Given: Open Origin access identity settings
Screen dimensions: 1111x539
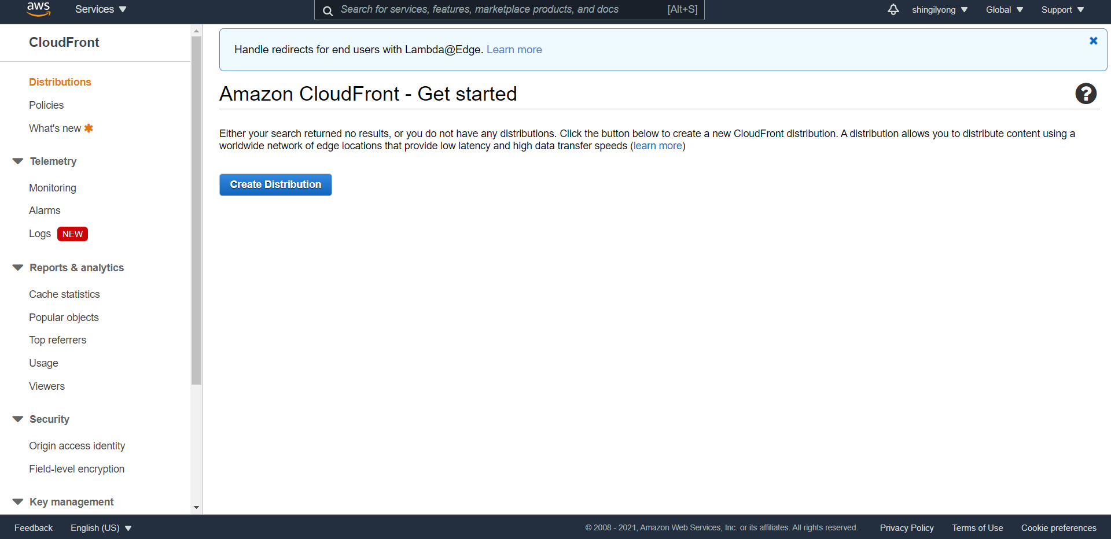Looking at the screenshot, I should (x=77, y=446).
